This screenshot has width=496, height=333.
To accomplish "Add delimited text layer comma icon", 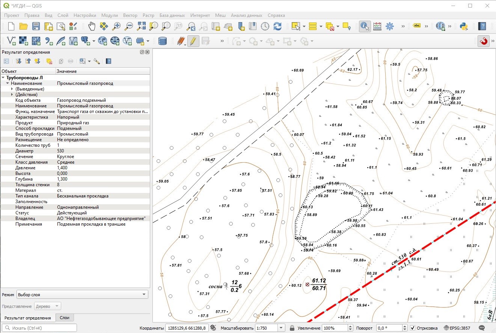I will tap(48, 41).
